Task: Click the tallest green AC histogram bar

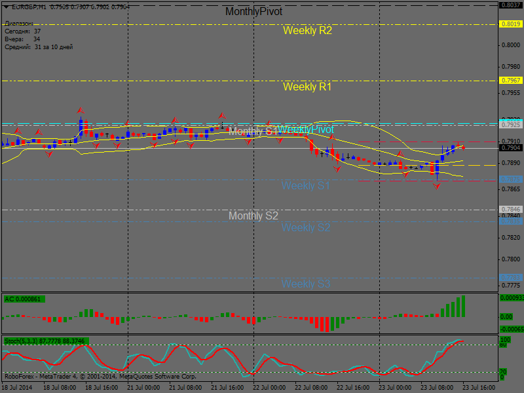Action: coord(464,306)
